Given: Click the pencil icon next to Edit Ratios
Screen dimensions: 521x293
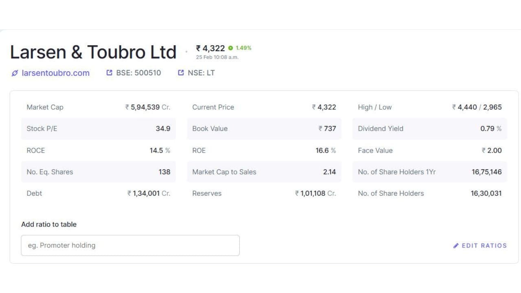Looking at the screenshot, I should (456, 246).
